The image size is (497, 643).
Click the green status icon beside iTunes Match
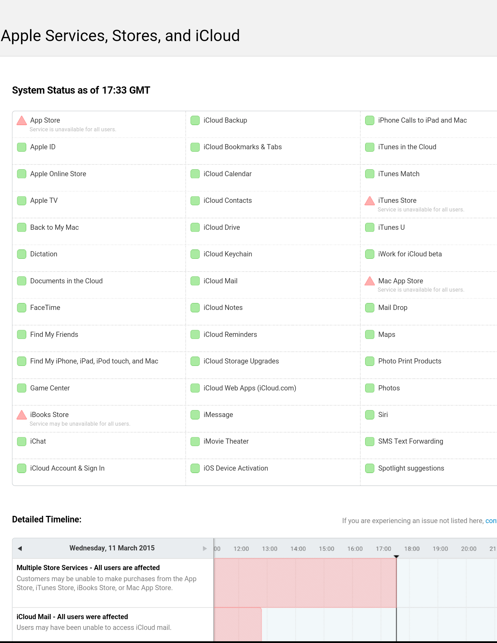click(x=370, y=174)
